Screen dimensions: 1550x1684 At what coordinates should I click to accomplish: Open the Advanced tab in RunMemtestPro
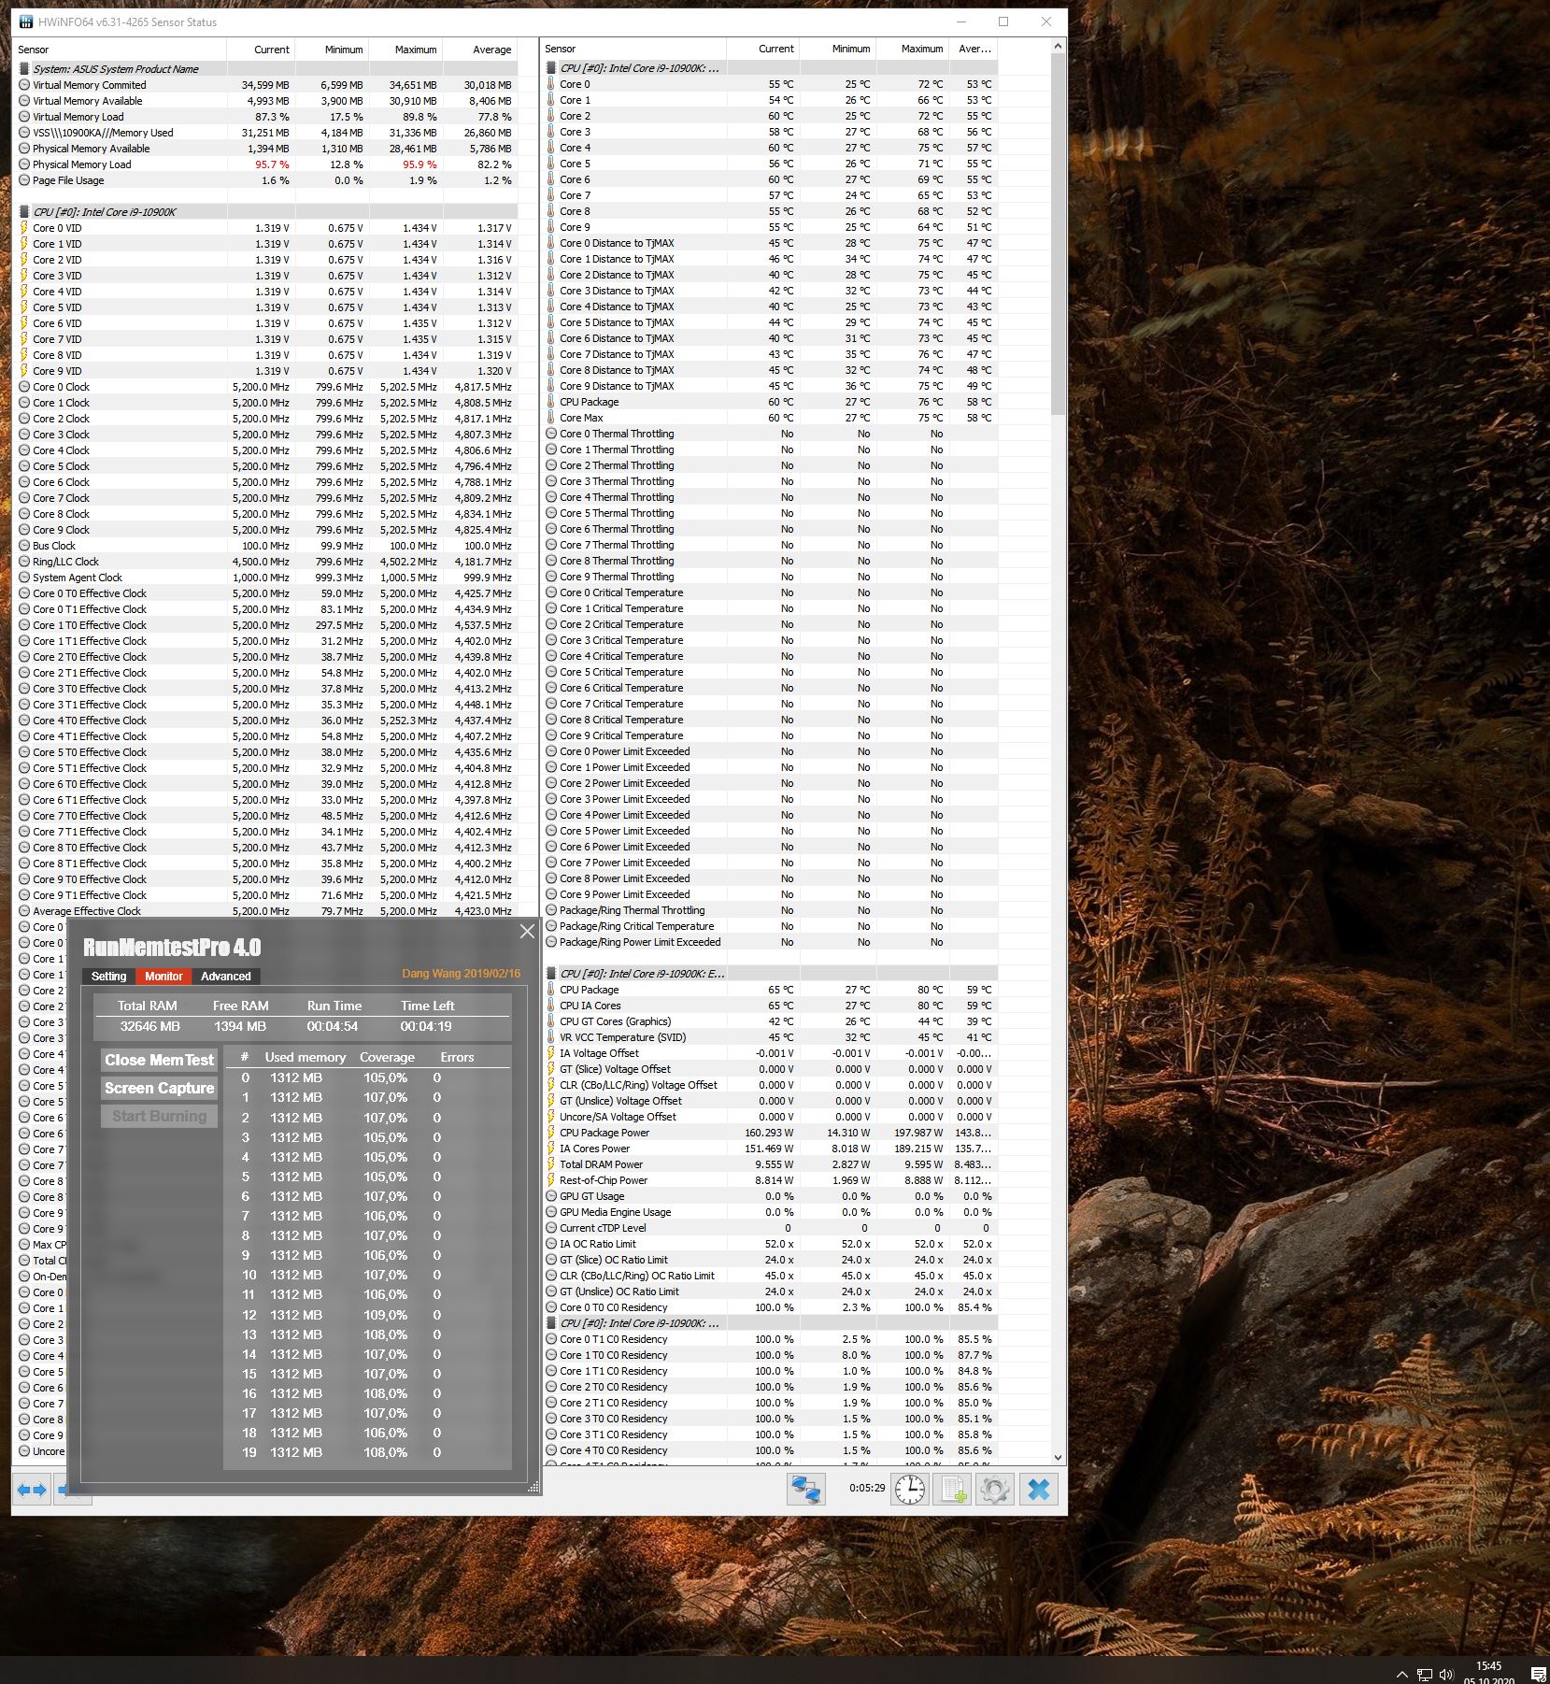(x=226, y=976)
